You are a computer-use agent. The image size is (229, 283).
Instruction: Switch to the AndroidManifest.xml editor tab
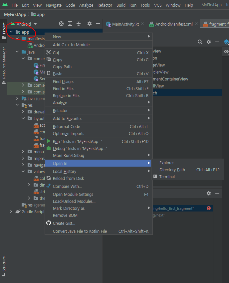tap(174, 24)
